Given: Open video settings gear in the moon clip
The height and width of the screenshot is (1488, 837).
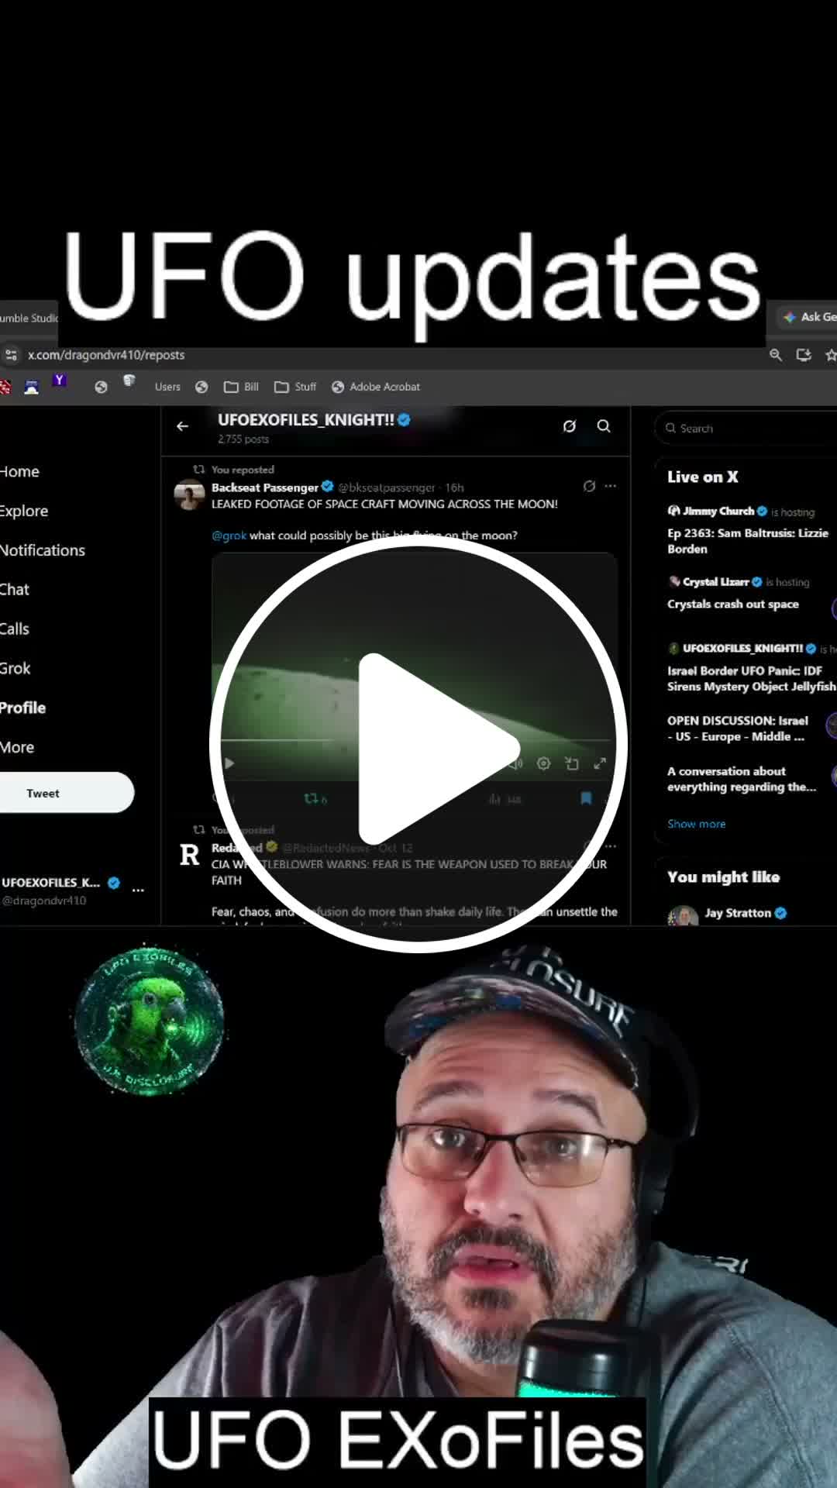Looking at the screenshot, I should pyautogui.click(x=543, y=763).
